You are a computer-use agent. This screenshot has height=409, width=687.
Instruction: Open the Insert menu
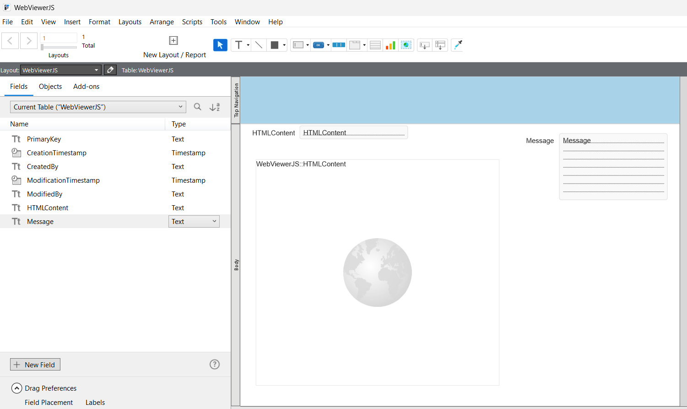(72, 22)
